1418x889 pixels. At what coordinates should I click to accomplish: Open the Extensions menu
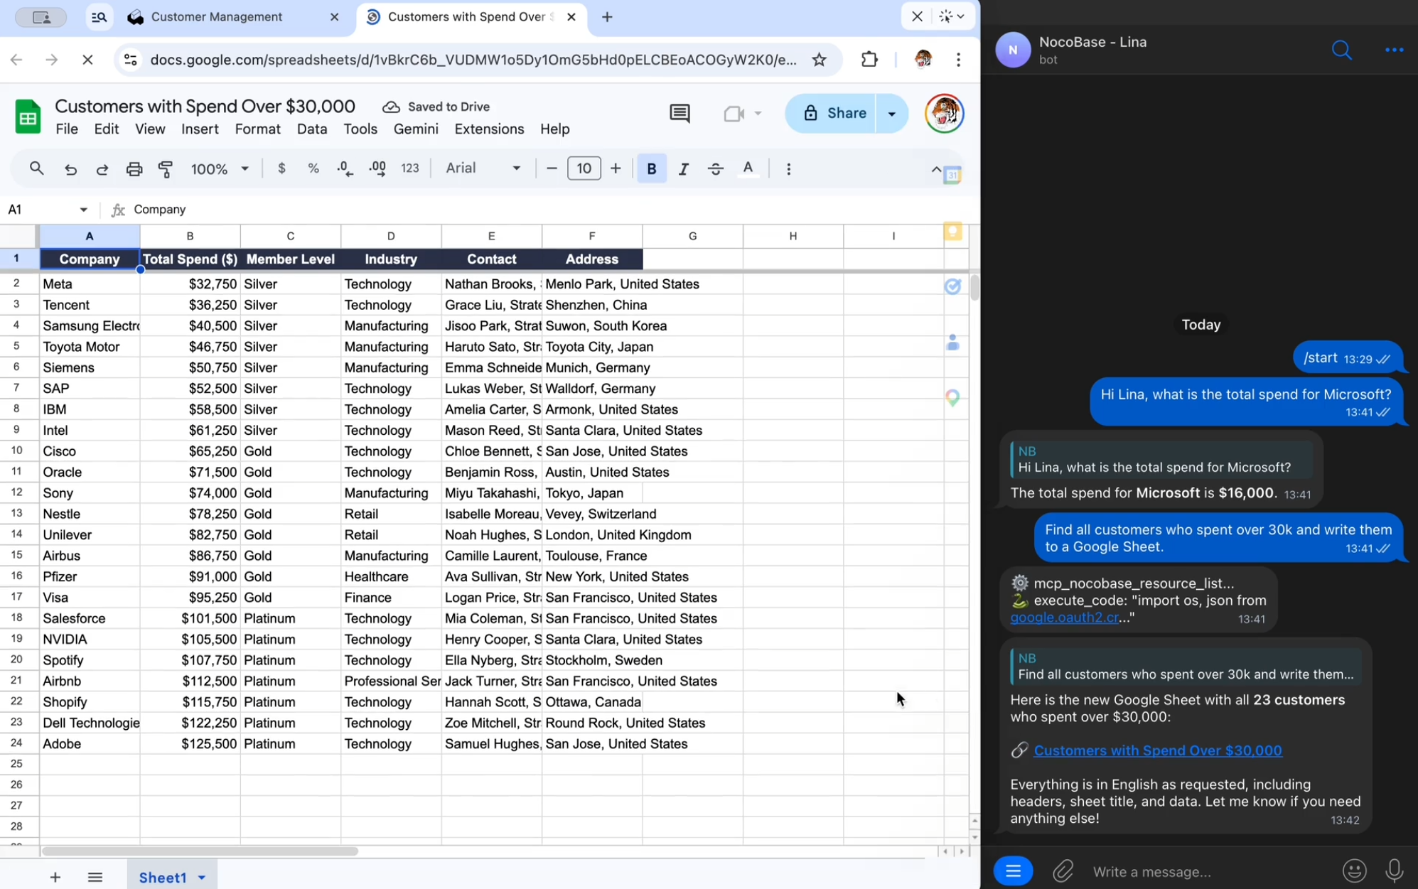489,129
